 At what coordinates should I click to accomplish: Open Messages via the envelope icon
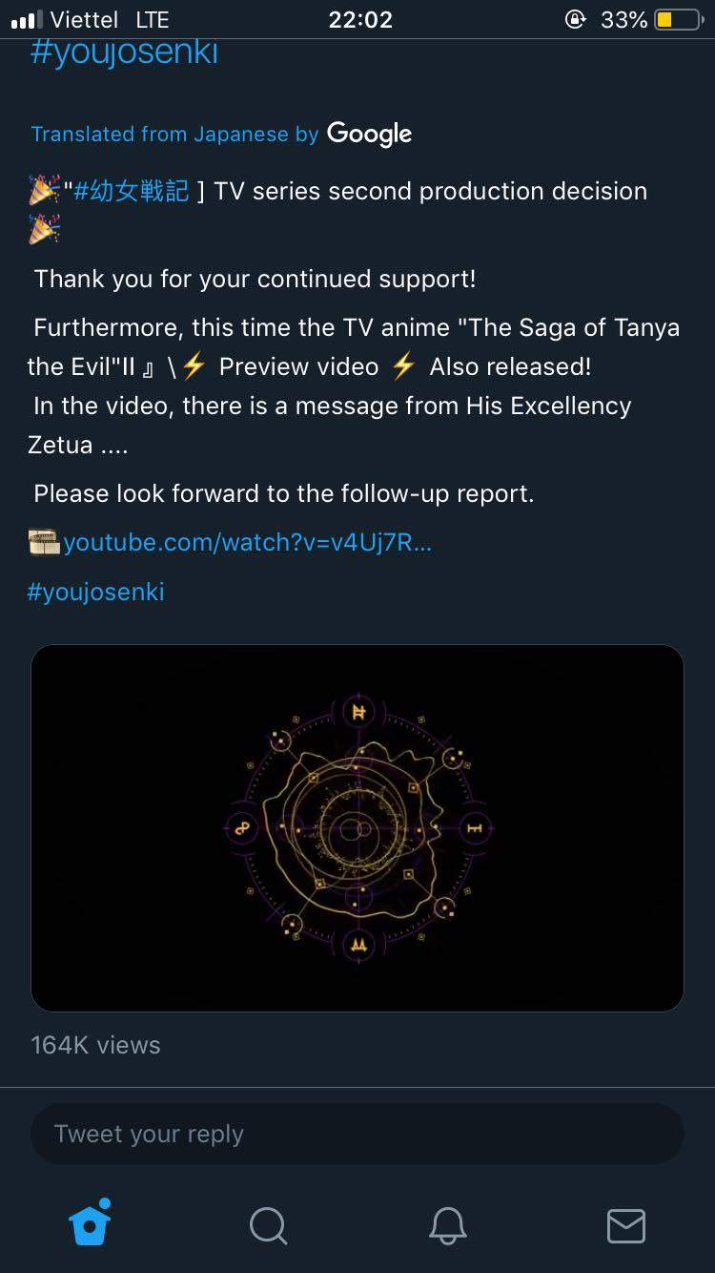(625, 1225)
